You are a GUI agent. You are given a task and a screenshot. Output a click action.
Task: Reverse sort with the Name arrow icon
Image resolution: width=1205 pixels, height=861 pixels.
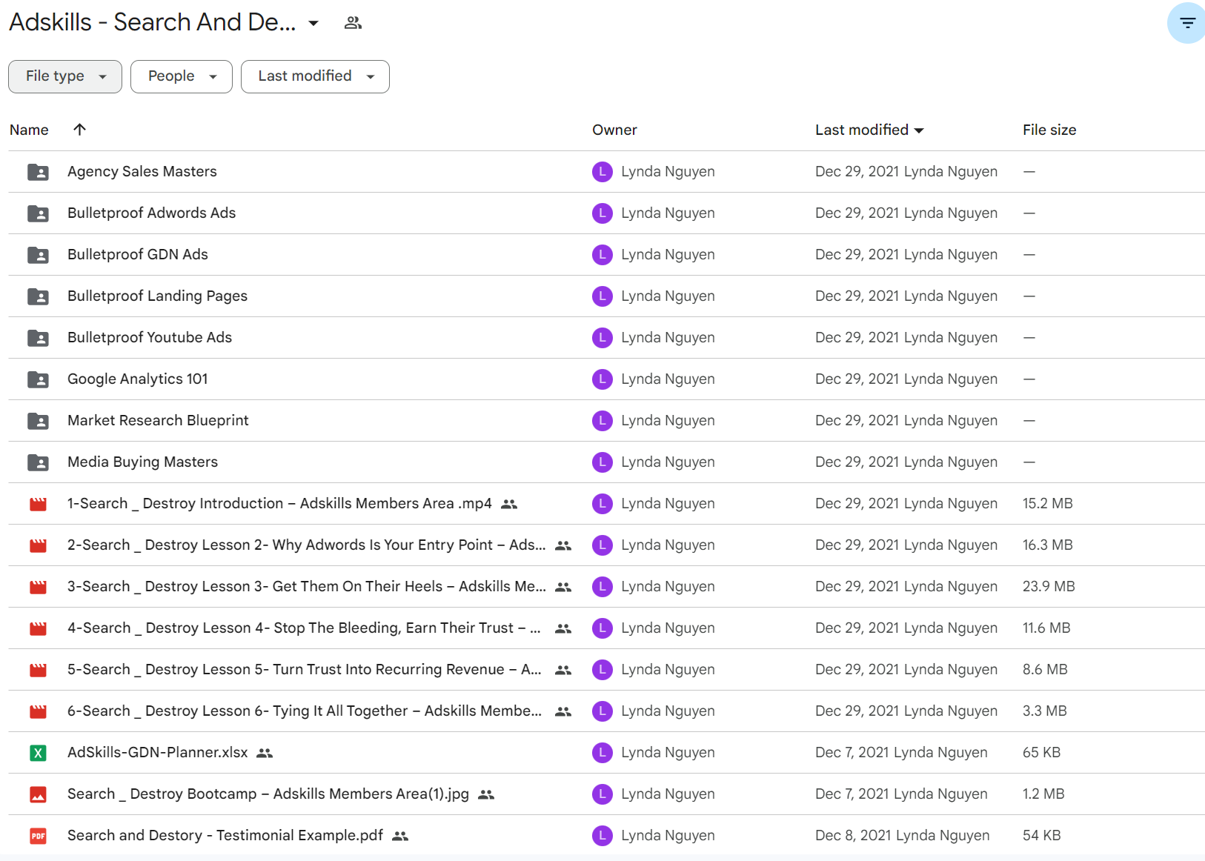(x=80, y=130)
